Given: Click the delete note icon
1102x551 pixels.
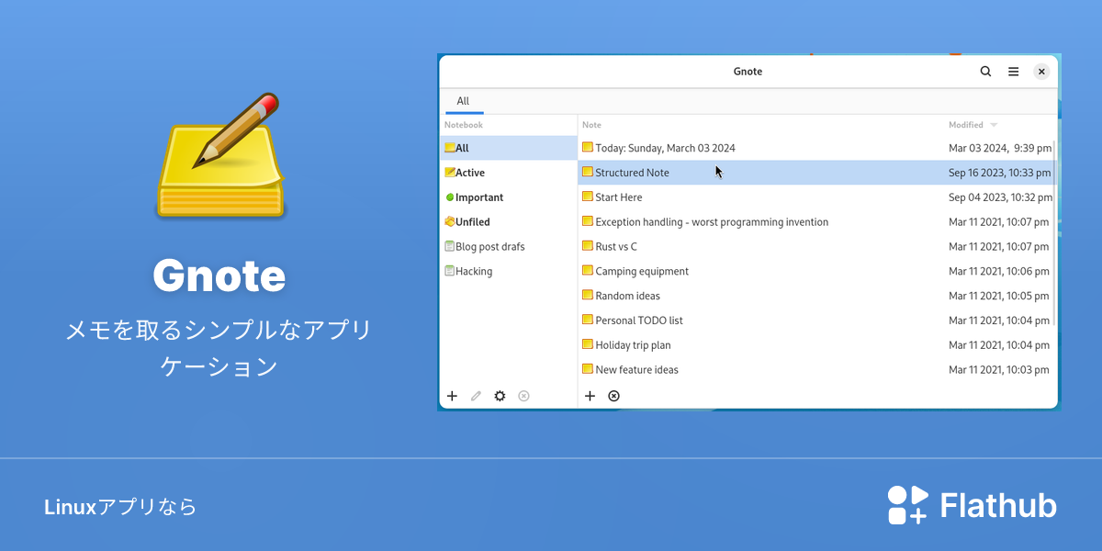Looking at the screenshot, I should pyautogui.click(x=614, y=396).
